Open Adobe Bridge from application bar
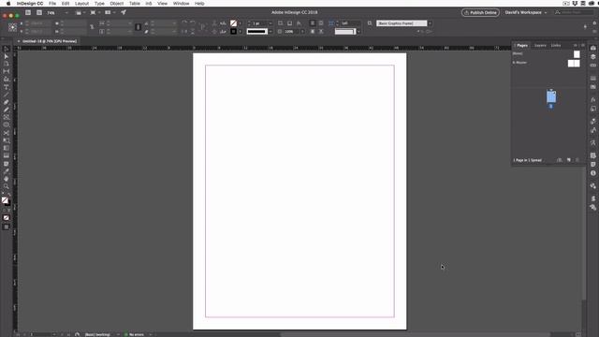The image size is (599, 337). pos(28,12)
